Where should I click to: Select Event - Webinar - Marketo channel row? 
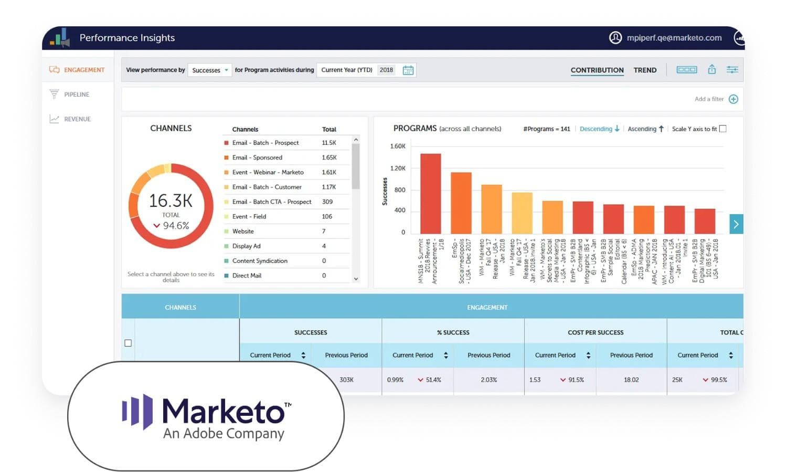(x=286, y=172)
